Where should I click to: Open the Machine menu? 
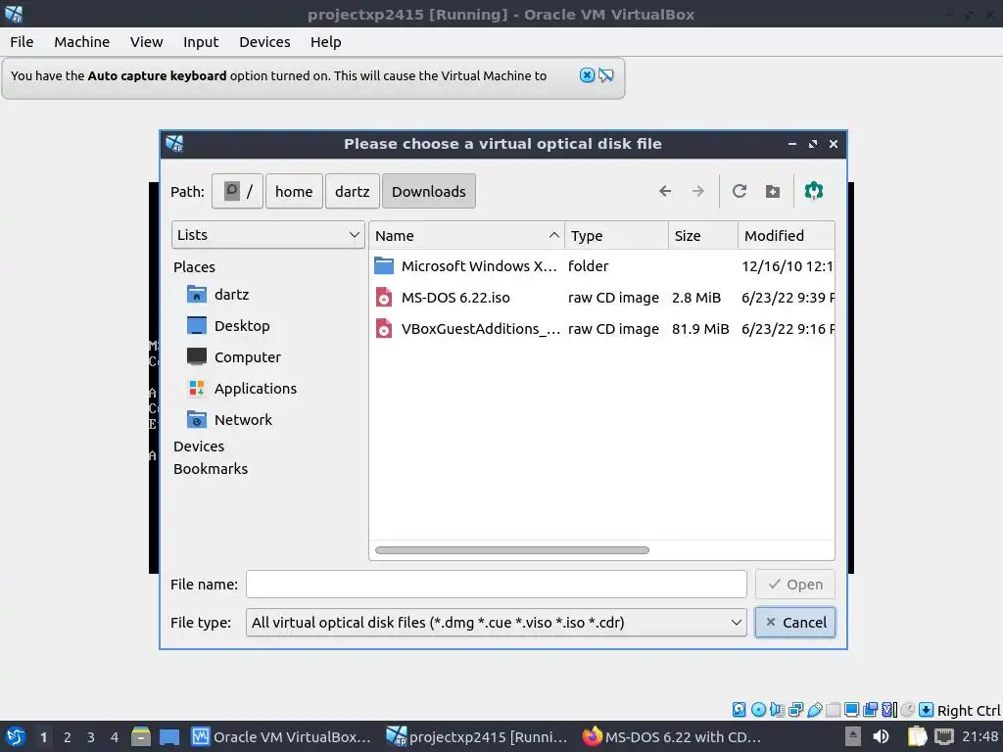[x=82, y=41]
